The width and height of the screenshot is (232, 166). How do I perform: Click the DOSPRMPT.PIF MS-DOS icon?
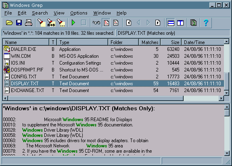tap(7, 70)
